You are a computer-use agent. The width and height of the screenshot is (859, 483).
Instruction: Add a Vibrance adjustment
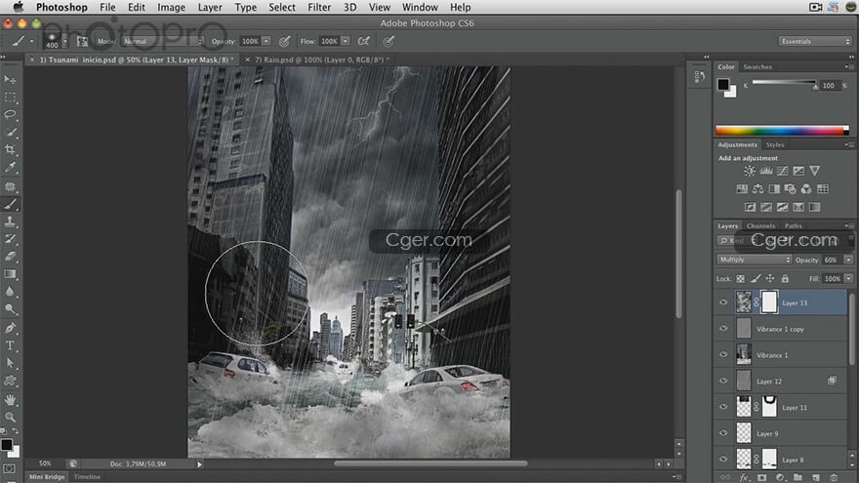[x=815, y=171]
